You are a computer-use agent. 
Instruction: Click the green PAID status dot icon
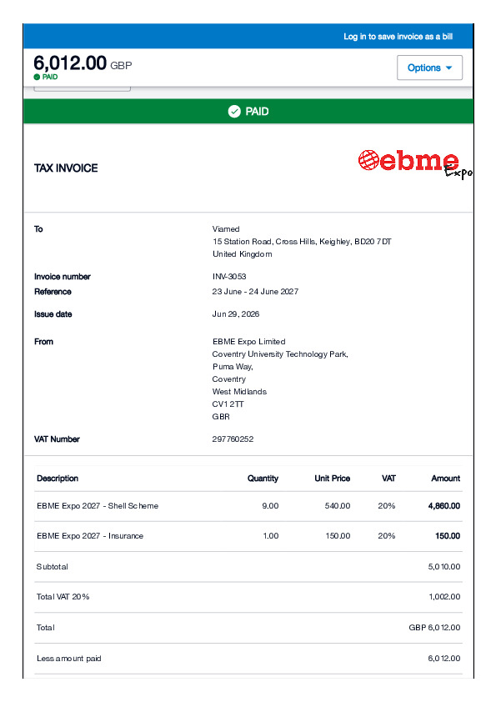point(37,77)
